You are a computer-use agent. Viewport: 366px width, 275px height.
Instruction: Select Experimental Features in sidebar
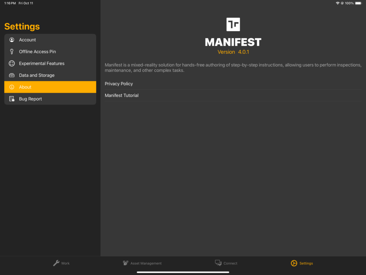point(50,63)
